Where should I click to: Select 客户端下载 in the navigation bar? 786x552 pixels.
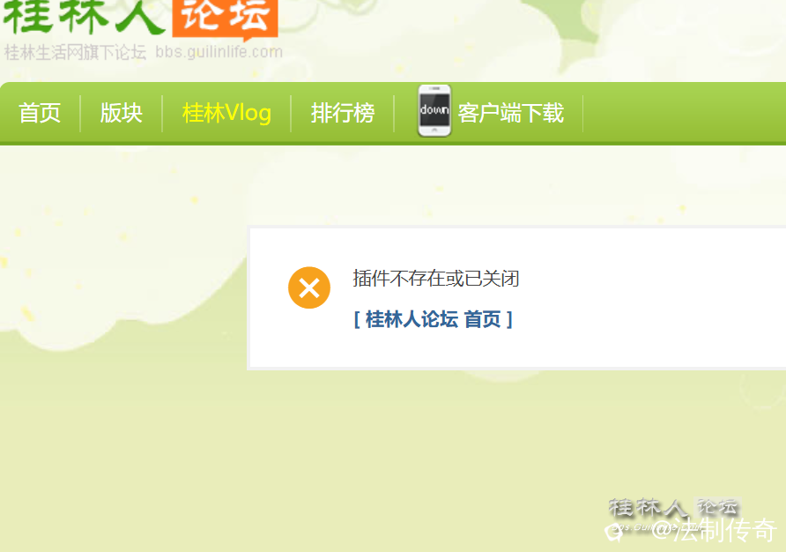511,113
